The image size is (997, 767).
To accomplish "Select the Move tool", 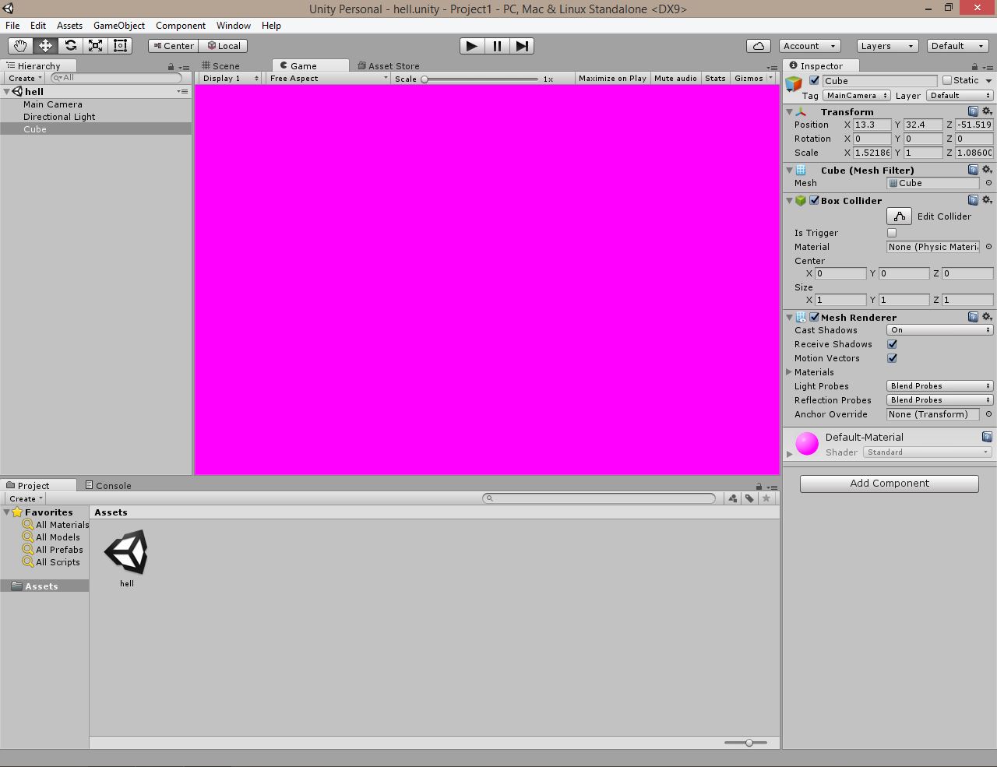I will (45, 46).
